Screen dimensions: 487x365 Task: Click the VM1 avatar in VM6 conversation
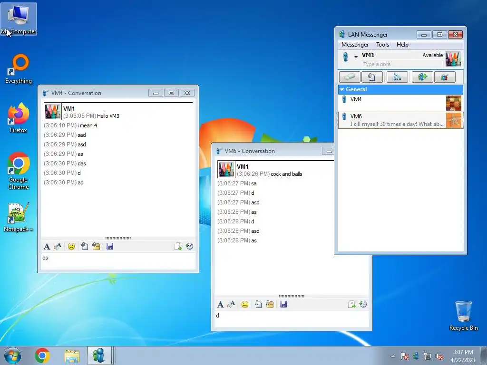226,170
